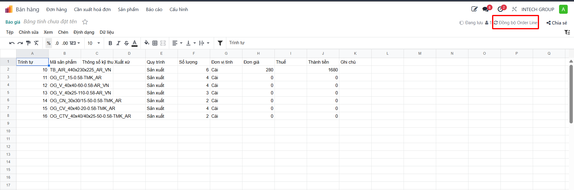Screen dimensions: 574x190
Task: Open the Đơn hàng navigation menu
Action: pos(57,10)
